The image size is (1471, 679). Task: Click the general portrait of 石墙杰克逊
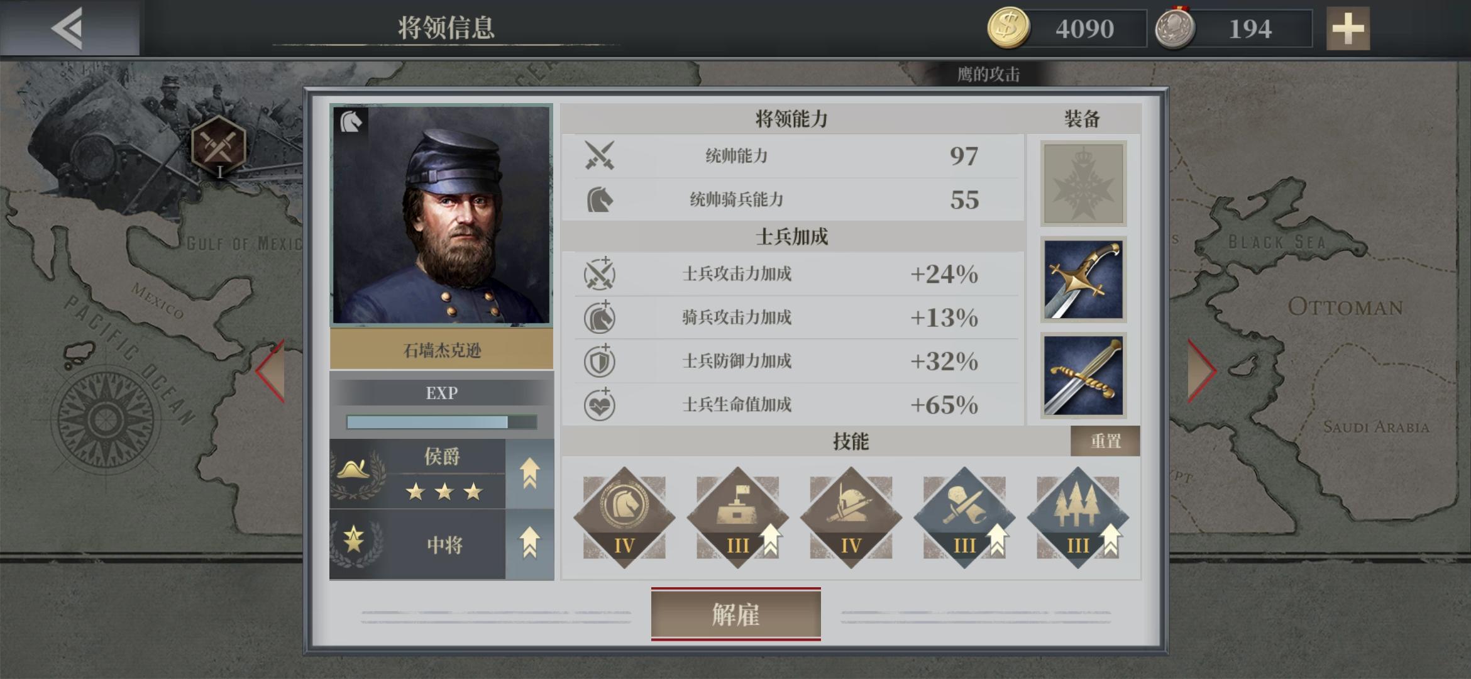point(441,215)
